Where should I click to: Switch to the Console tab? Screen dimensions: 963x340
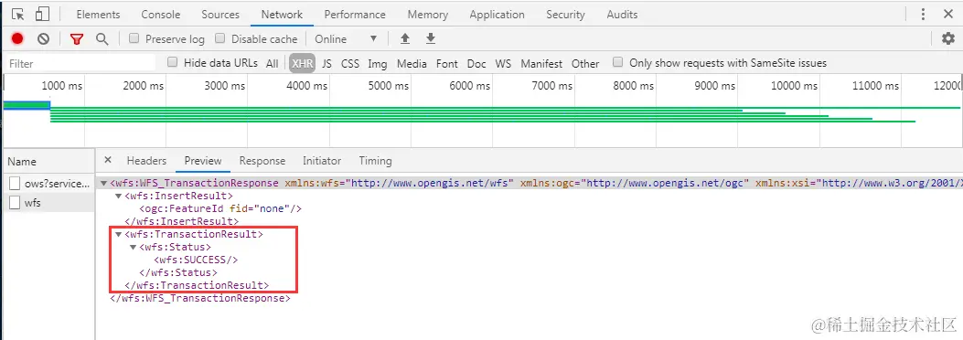pyautogui.click(x=161, y=14)
